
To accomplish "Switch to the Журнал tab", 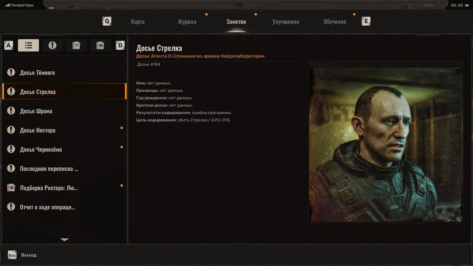I will point(187,22).
